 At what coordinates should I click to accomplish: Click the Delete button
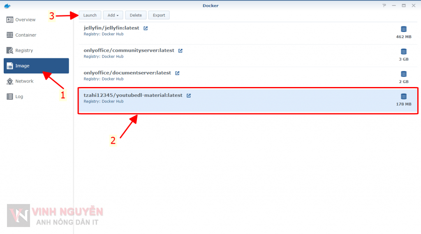pyautogui.click(x=136, y=15)
